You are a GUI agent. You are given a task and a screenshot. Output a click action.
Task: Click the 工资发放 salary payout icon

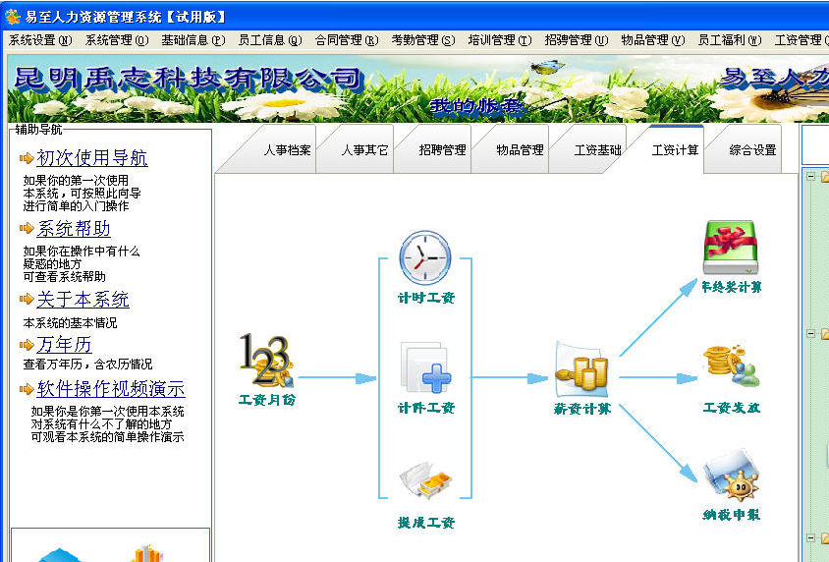click(731, 368)
